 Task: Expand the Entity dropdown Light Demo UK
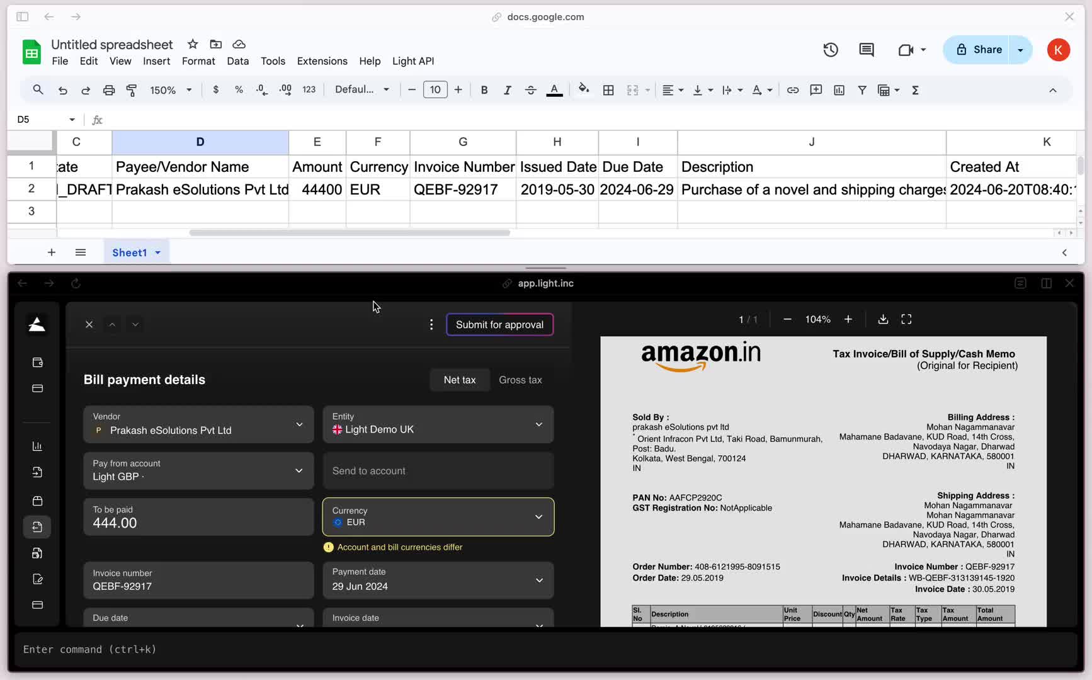tap(438, 424)
